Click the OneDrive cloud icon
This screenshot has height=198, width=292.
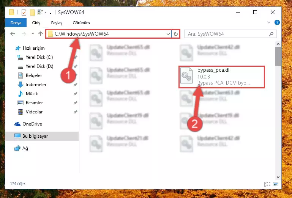click(17, 124)
